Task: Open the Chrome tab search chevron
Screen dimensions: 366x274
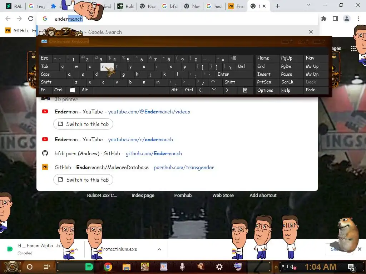Action: click(x=308, y=5)
